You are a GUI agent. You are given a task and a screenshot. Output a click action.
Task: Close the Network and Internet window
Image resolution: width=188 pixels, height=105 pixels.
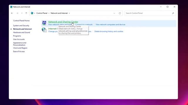[x=174, y=7]
